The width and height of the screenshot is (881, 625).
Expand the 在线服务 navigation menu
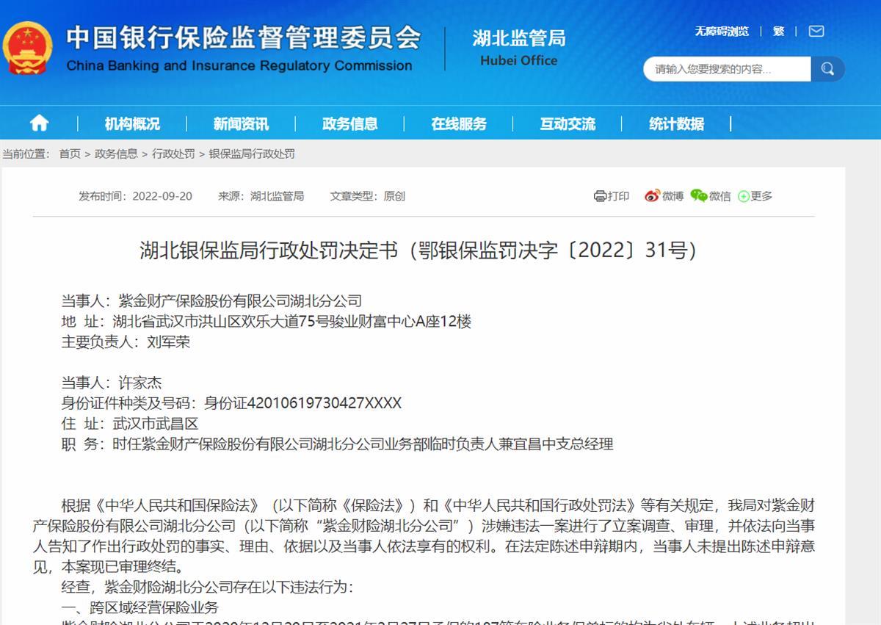pos(459,123)
